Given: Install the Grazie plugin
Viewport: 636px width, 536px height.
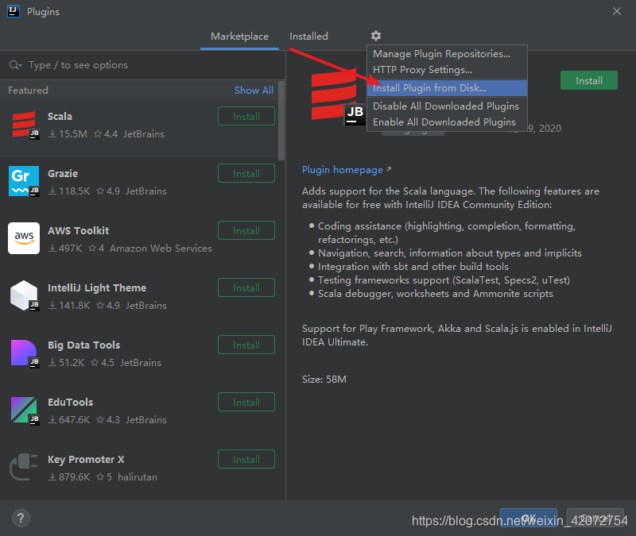Looking at the screenshot, I should [246, 173].
